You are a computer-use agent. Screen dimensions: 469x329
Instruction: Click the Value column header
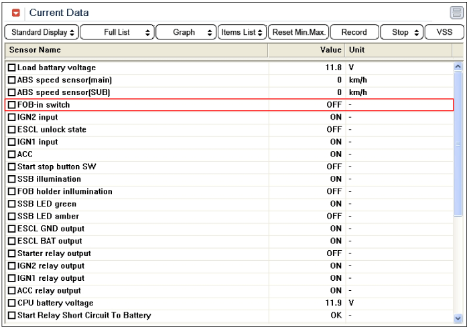coord(307,50)
